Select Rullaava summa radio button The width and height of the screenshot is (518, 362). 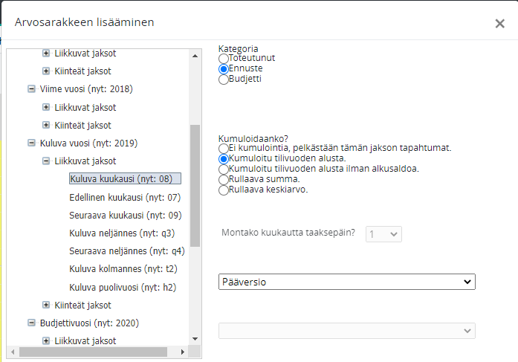(224, 180)
